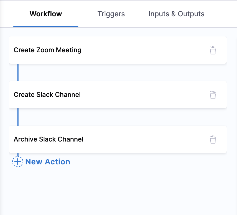Open the Inputs & Outputs tab
This screenshot has width=237, height=215.
click(x=176, y=14)
